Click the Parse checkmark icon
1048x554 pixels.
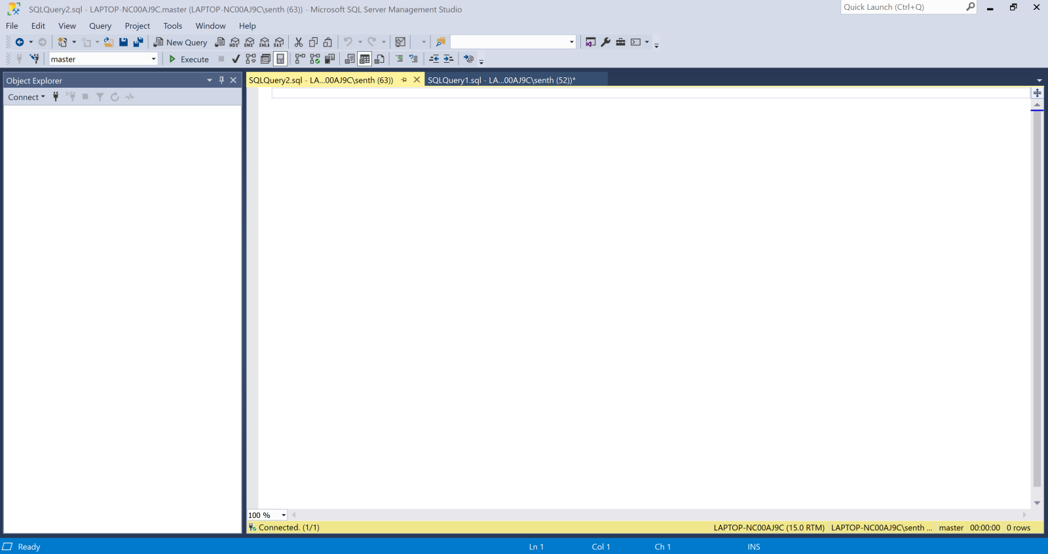click(236, 59)
